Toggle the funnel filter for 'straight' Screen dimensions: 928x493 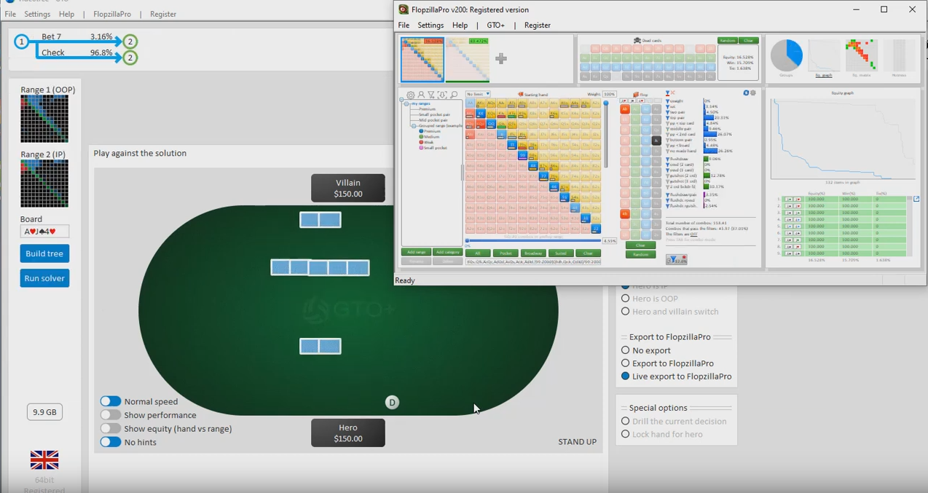(x=668, y=101)
